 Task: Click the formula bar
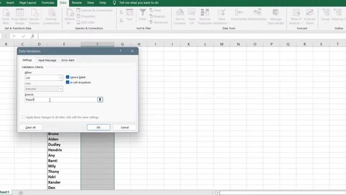[x=192, y=36]
